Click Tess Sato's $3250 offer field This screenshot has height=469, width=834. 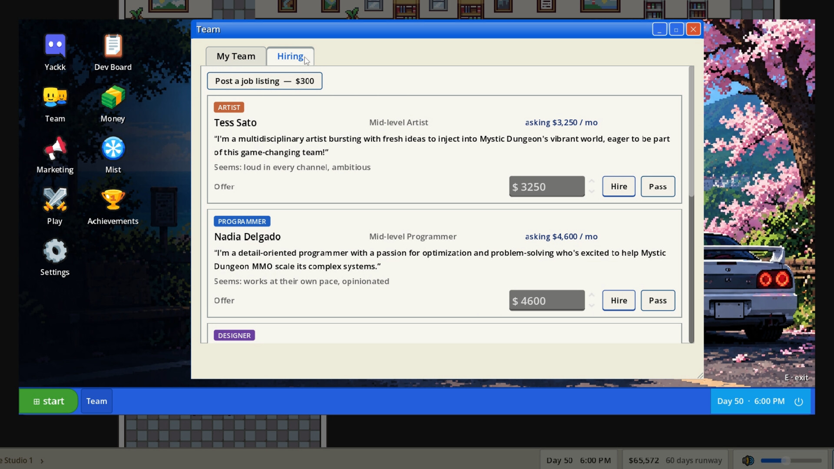pos(547,187)
